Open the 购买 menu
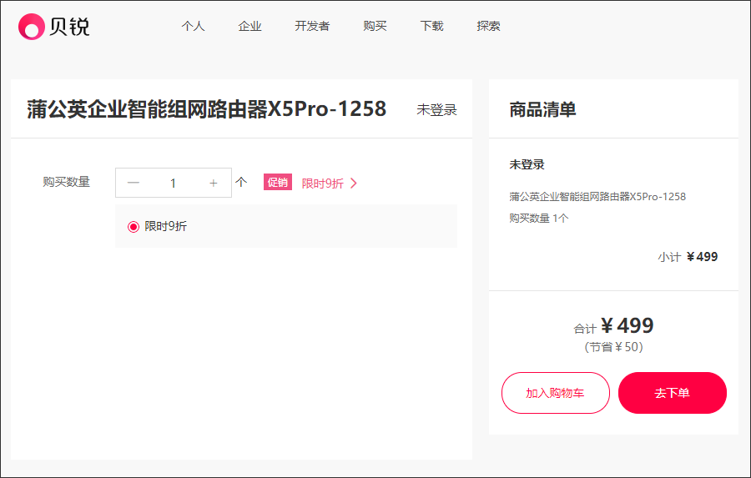This screenshot has height=478, width=751. [375, 26]
